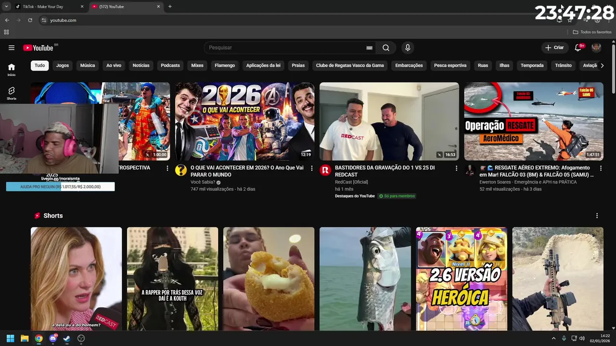Open the fish catch short
This screenshot has height=346, width=616.
tap(365, 279)
